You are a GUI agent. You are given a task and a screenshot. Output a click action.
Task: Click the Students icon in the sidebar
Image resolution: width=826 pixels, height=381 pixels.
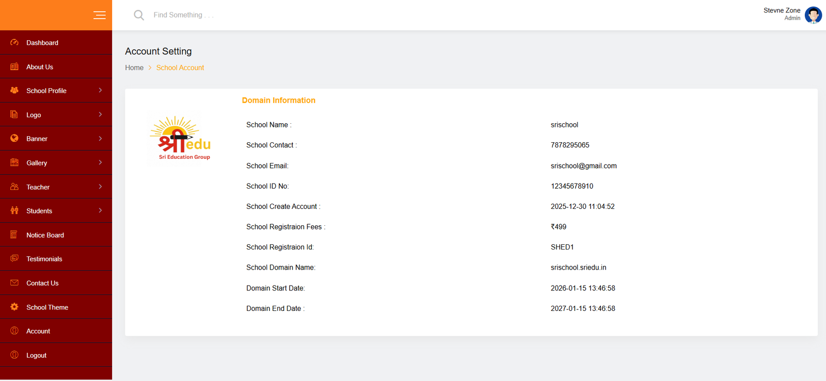(14, 210)
